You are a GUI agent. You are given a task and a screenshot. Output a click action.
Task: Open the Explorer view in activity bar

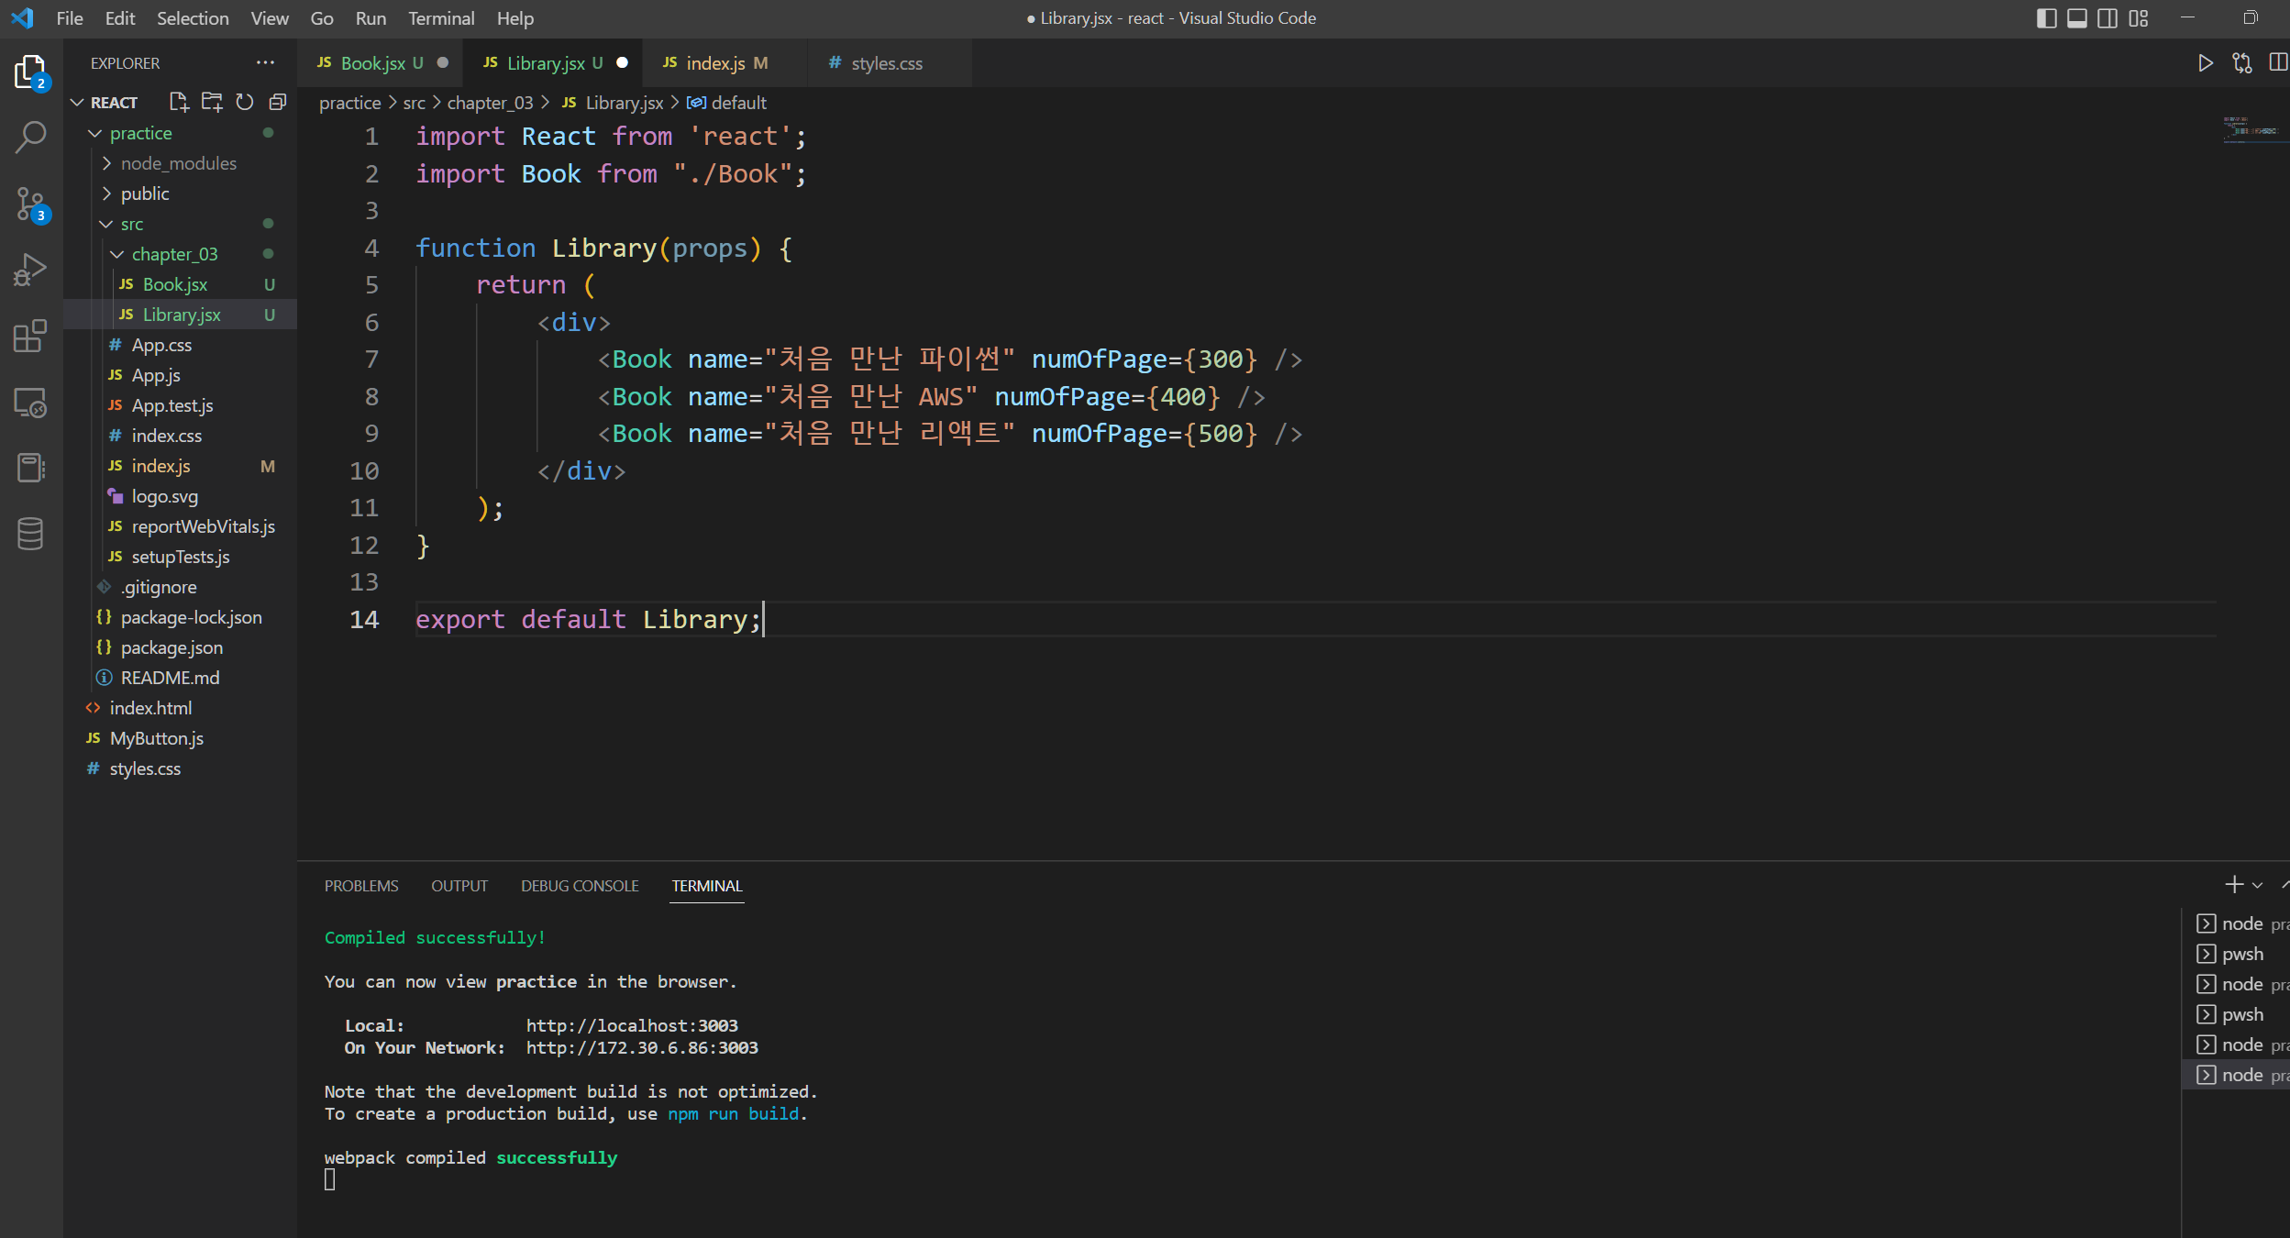click(30, 72)
